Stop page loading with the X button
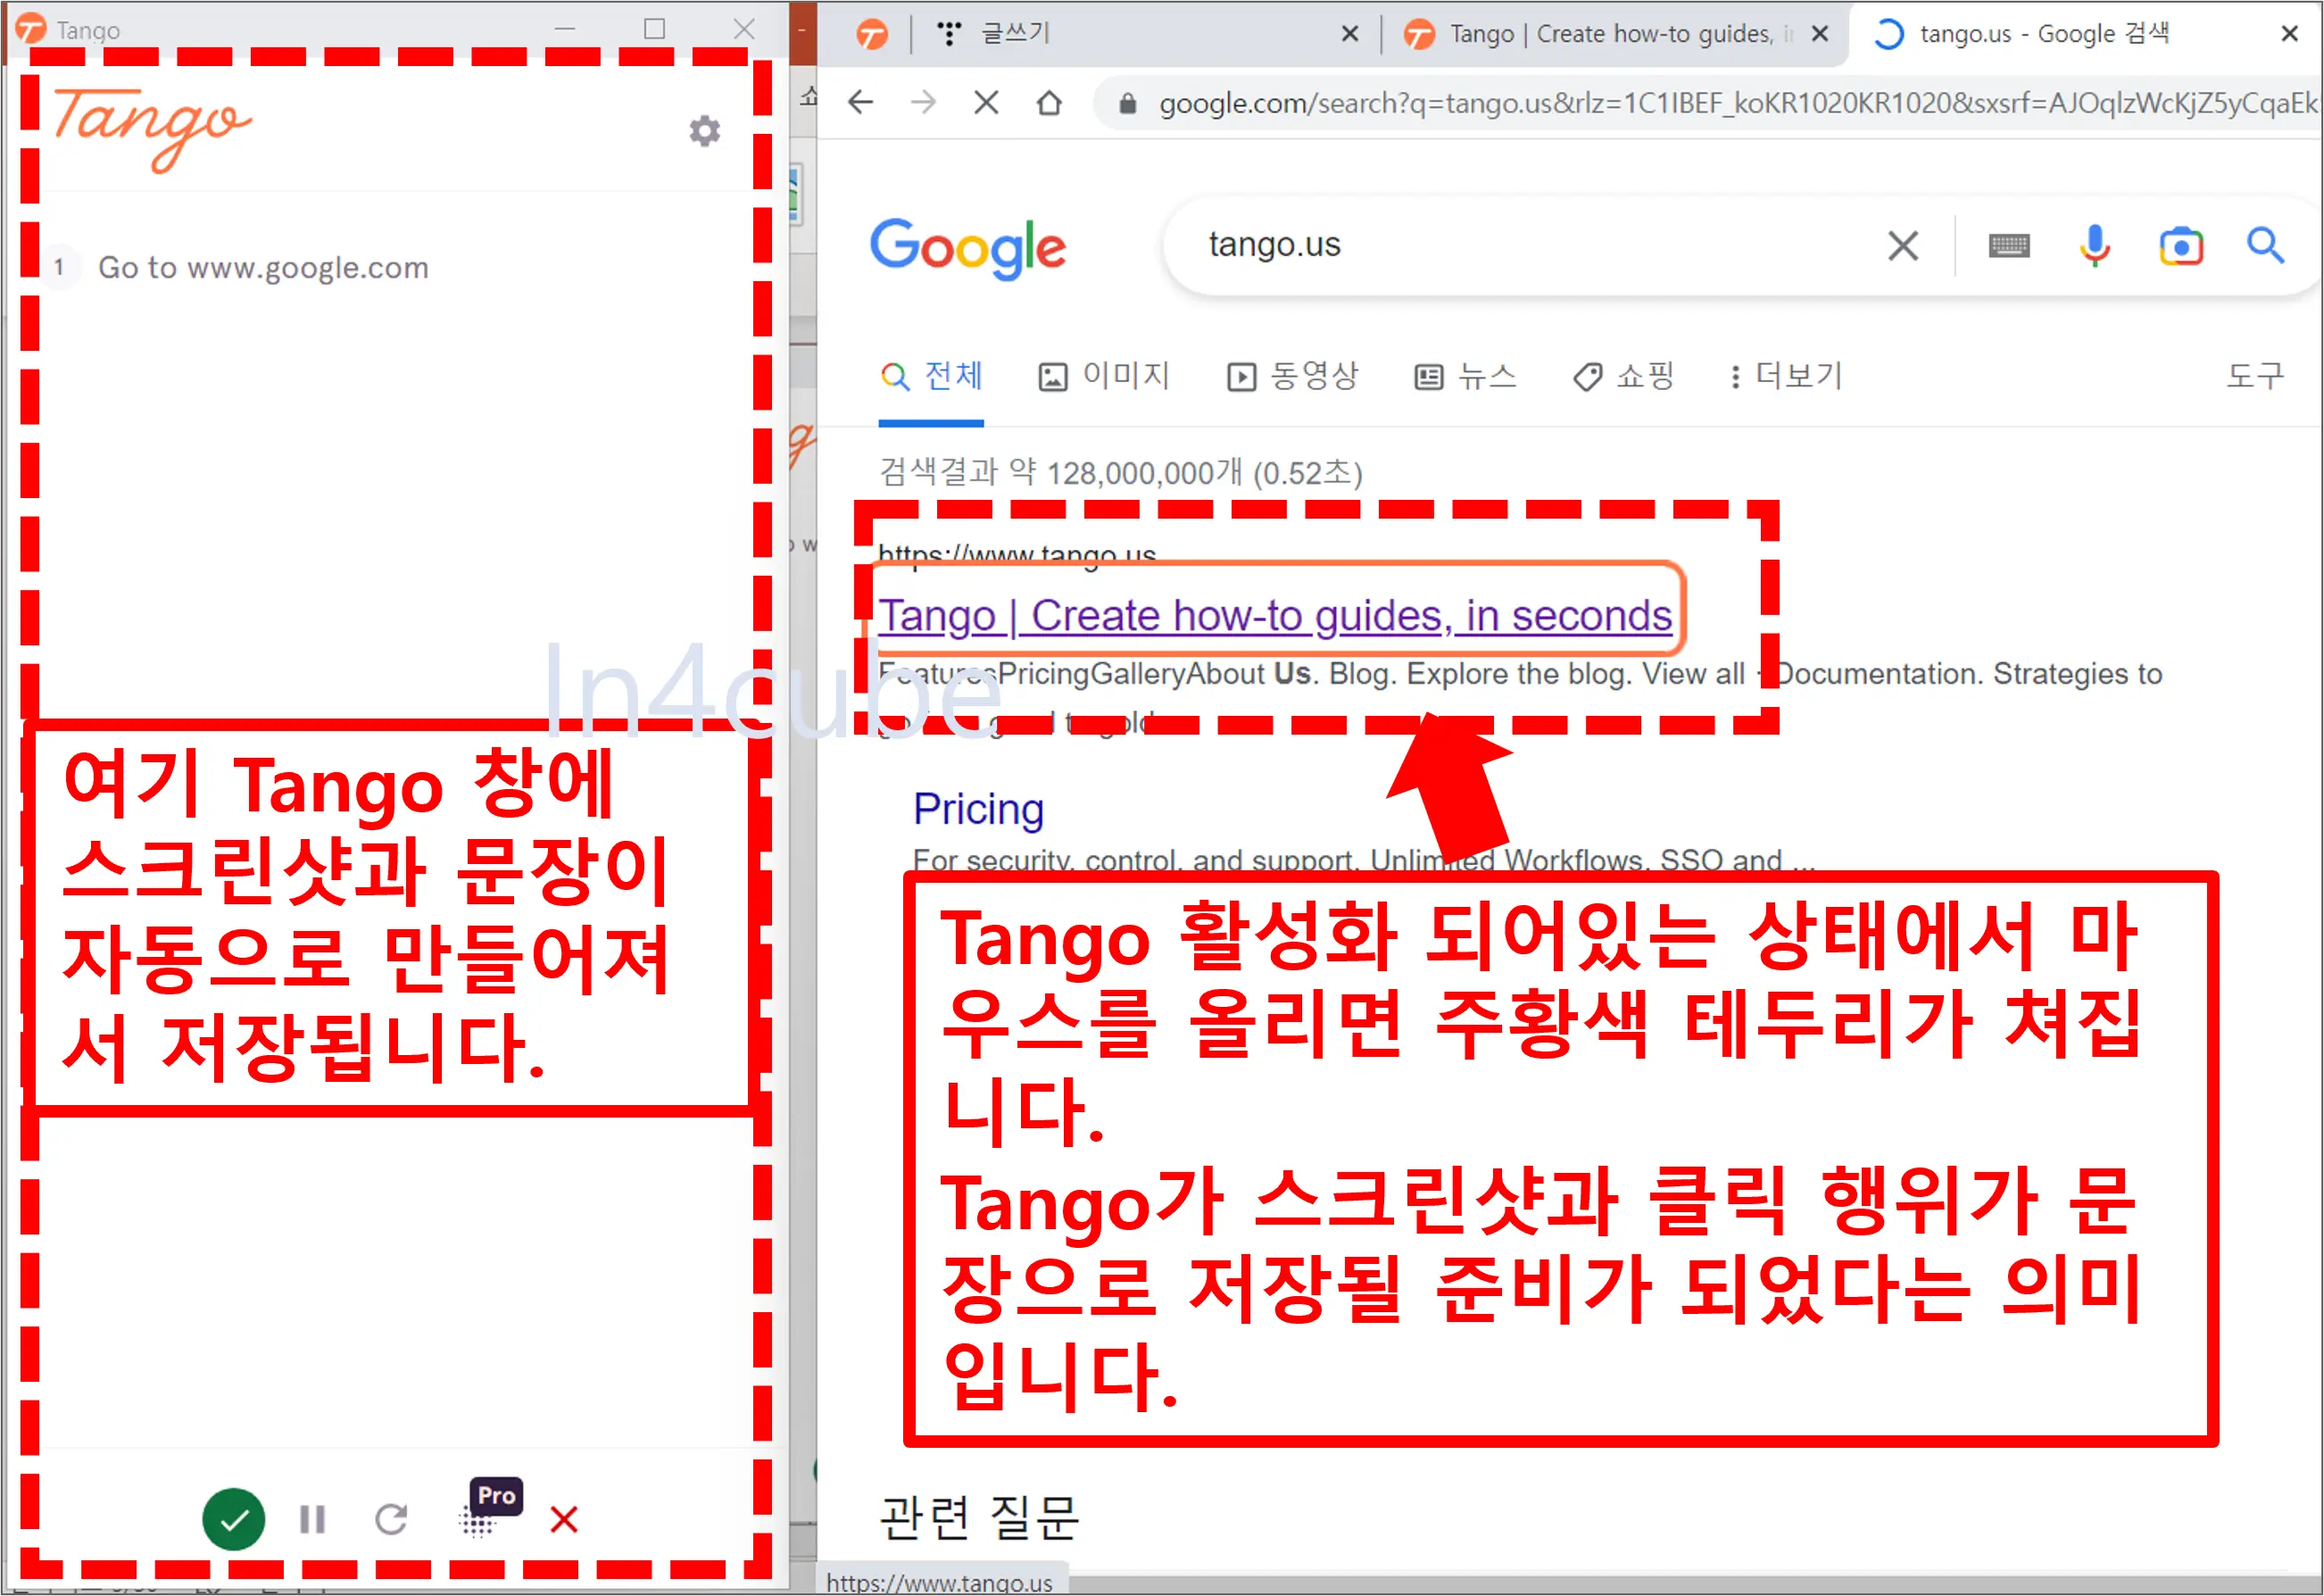The width and height of the screenshot is (2324, 1596). (x=987, y=103)
